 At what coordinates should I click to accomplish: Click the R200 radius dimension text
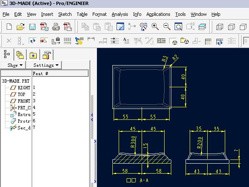coord(200,143)
